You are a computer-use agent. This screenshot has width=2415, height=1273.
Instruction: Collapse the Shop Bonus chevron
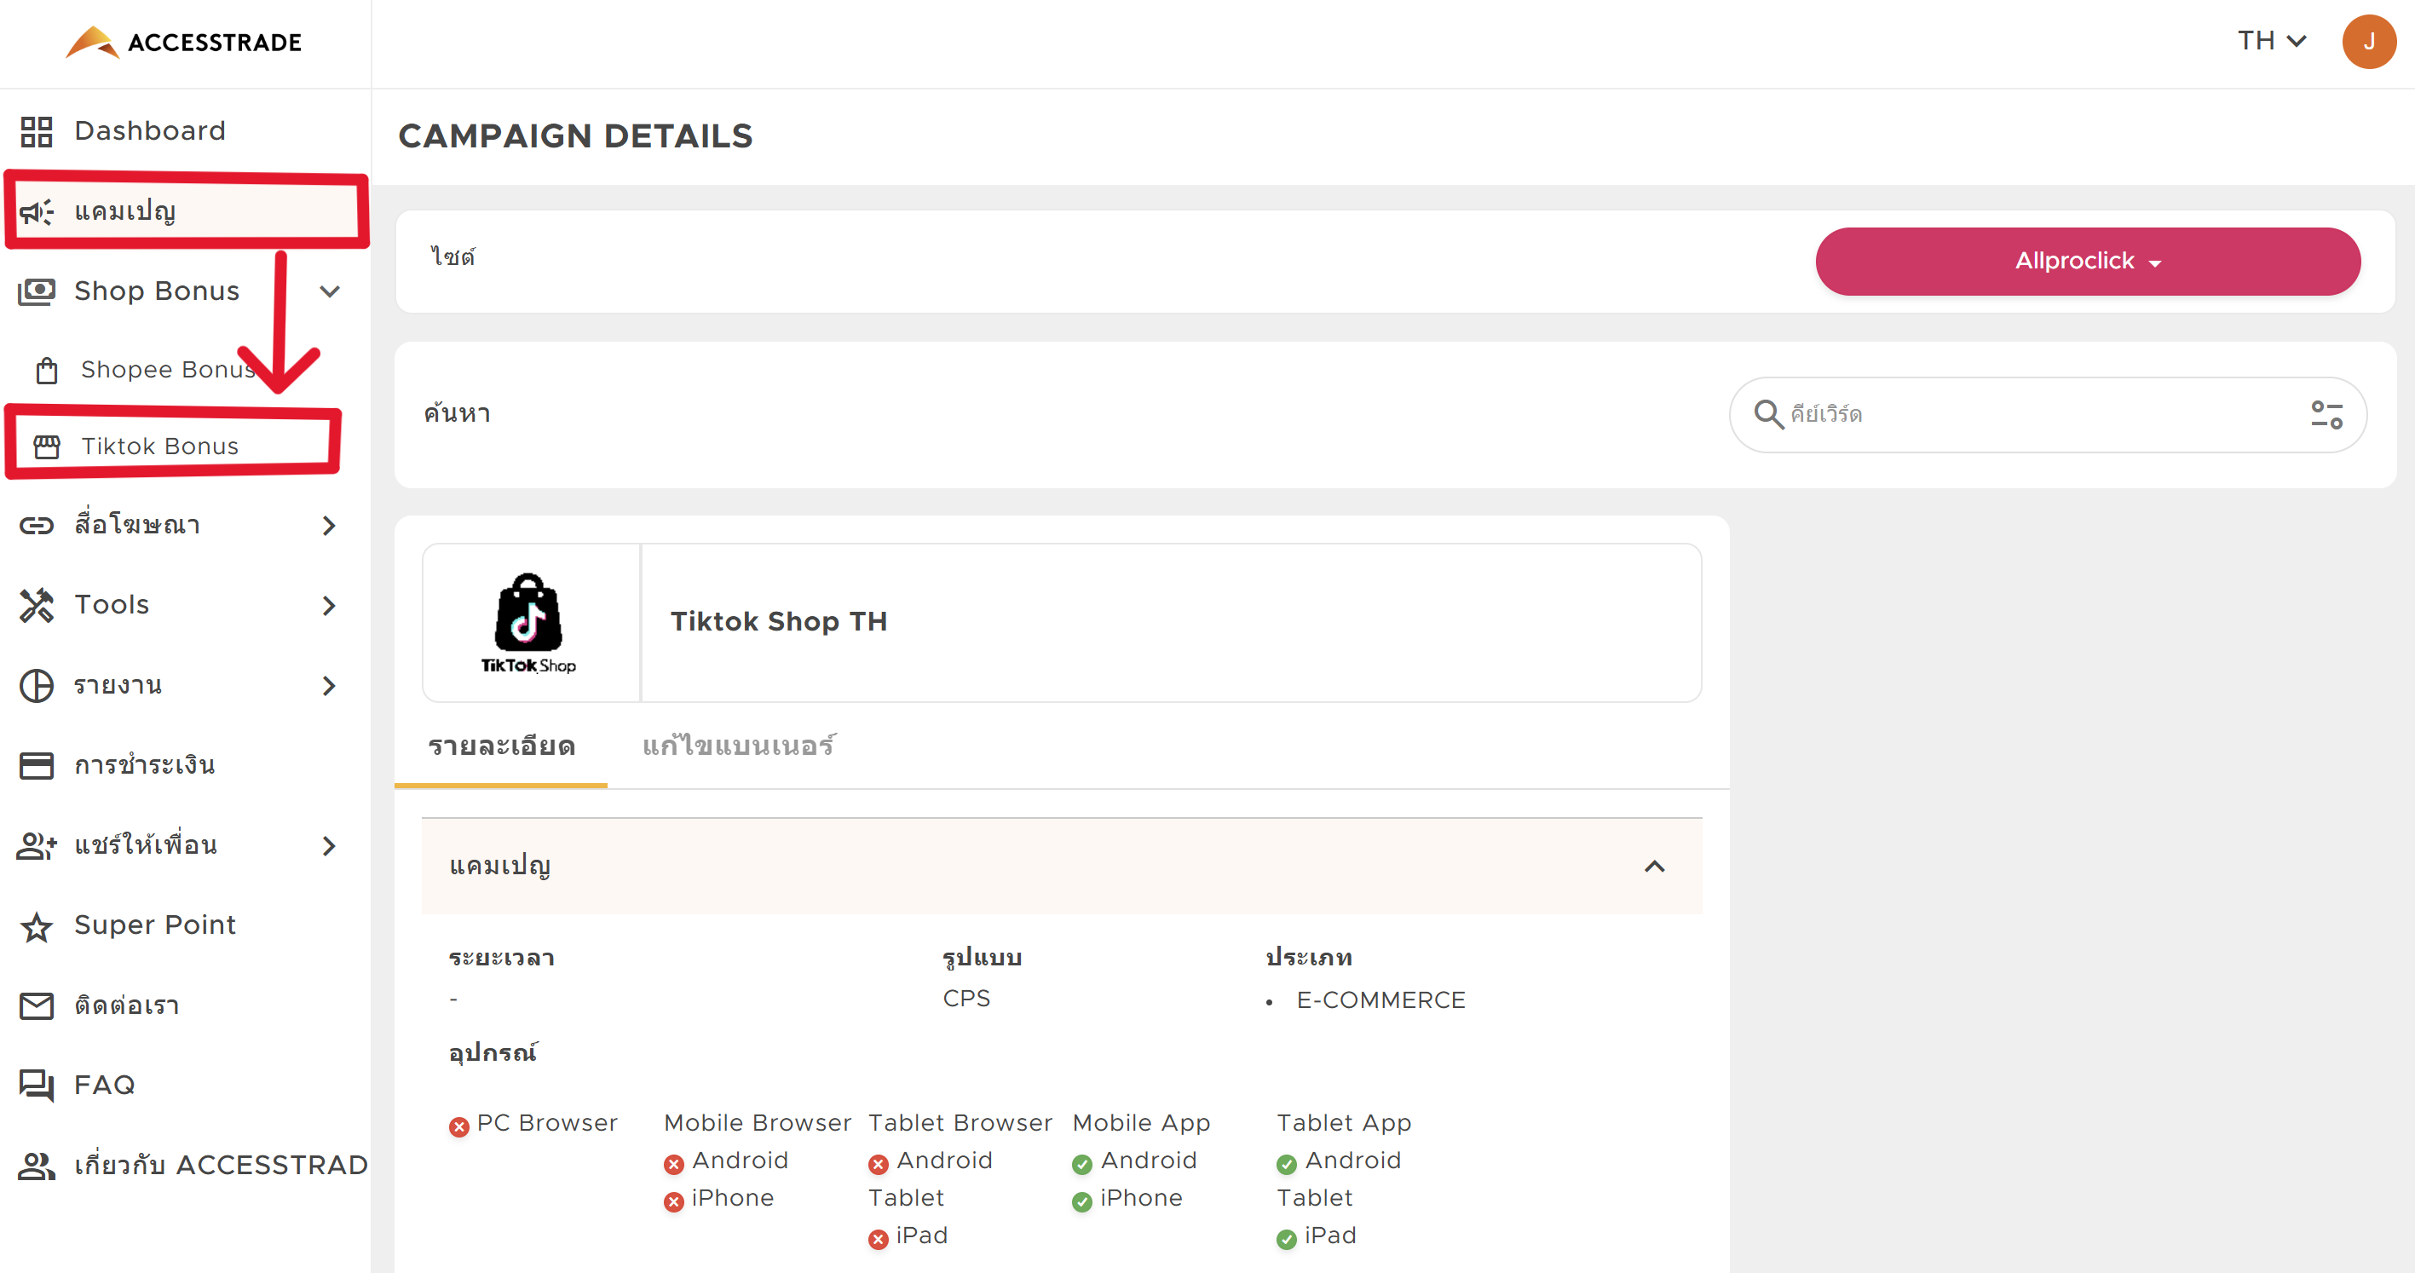(329, 291)
